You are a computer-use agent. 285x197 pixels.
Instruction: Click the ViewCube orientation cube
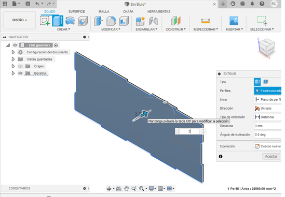click(266, 48)
